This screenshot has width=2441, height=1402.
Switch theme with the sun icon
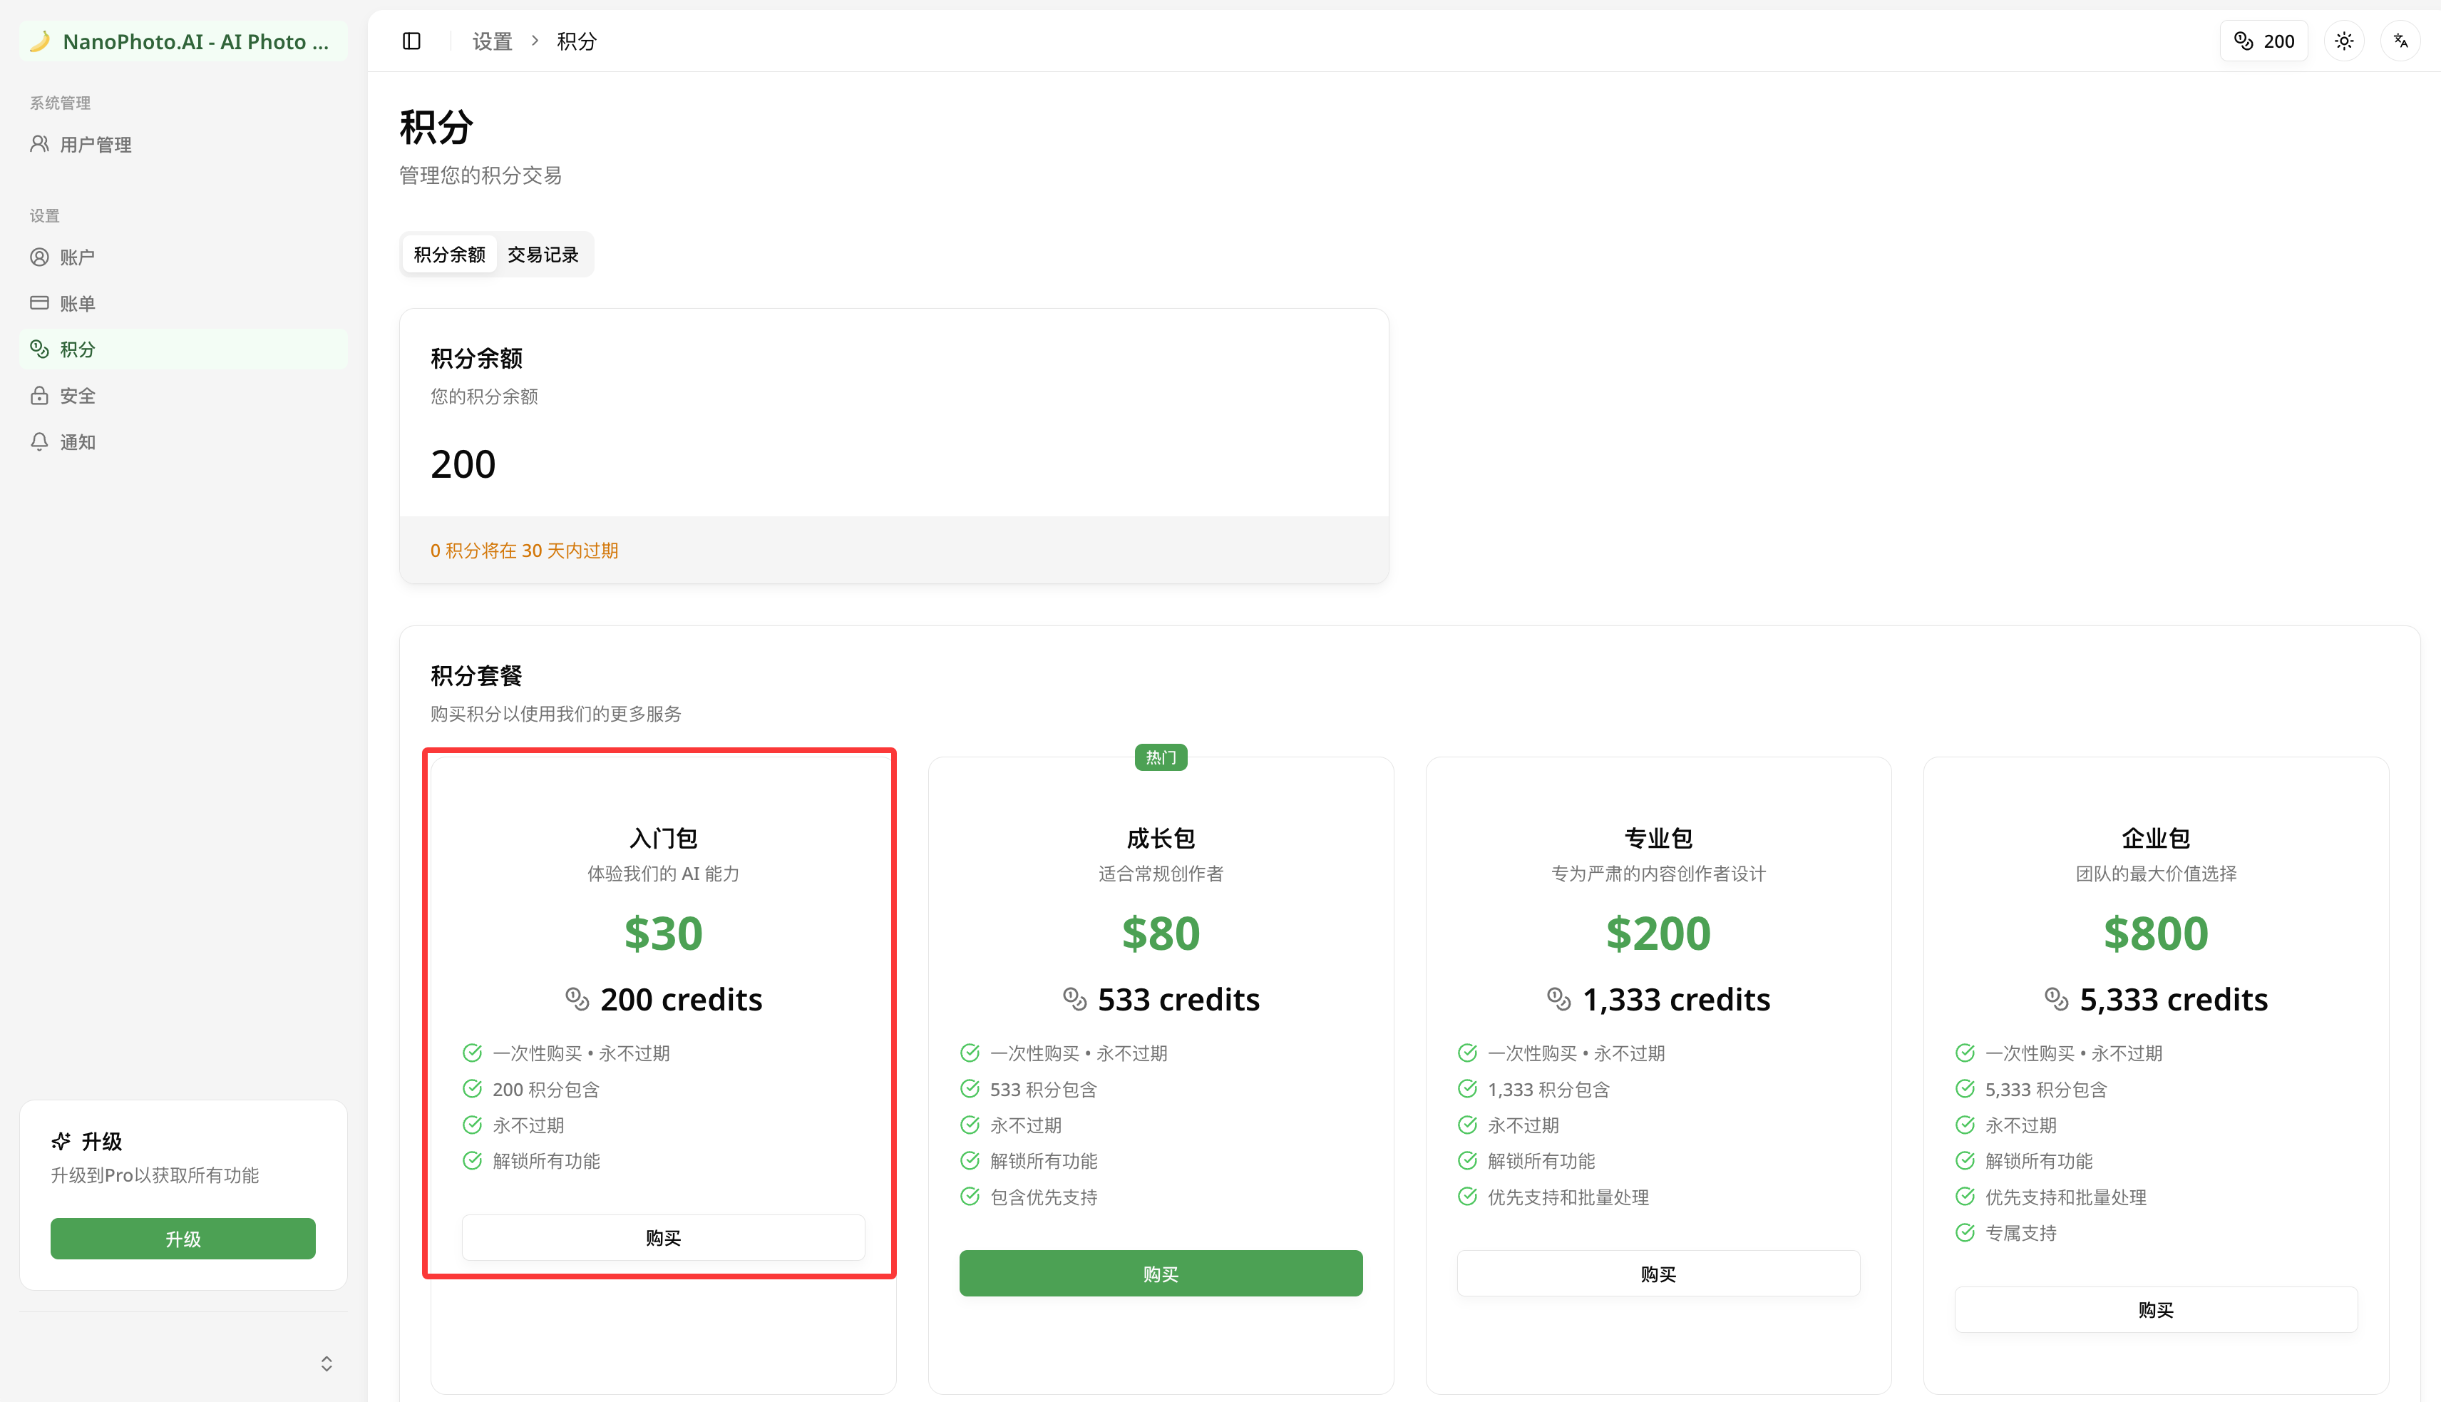tap(2344, 41)
